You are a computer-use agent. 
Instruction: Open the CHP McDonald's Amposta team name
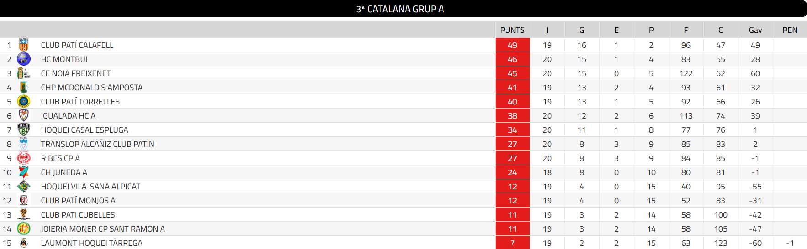coord(92,88)
